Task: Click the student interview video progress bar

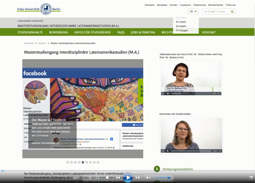Action: [191, 151]
